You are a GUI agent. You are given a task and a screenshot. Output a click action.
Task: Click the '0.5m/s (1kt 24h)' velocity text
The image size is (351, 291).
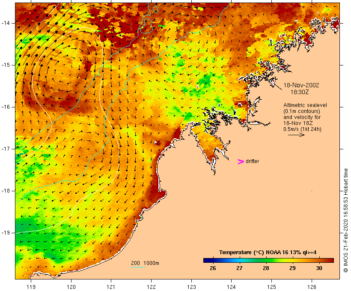tap(303, 129)
